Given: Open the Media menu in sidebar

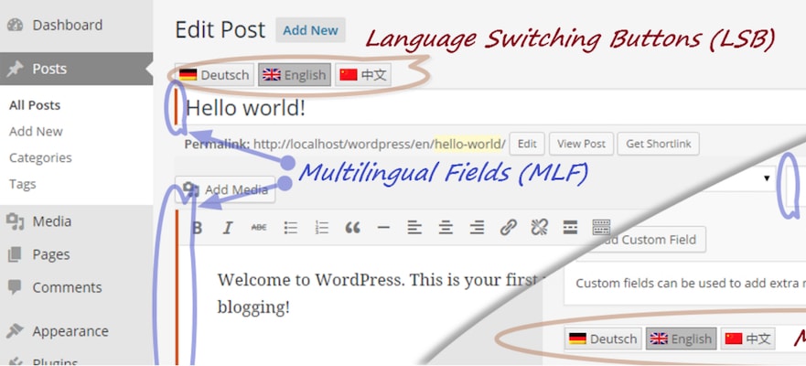Looking at the screenshot, I should click(51, 221).
